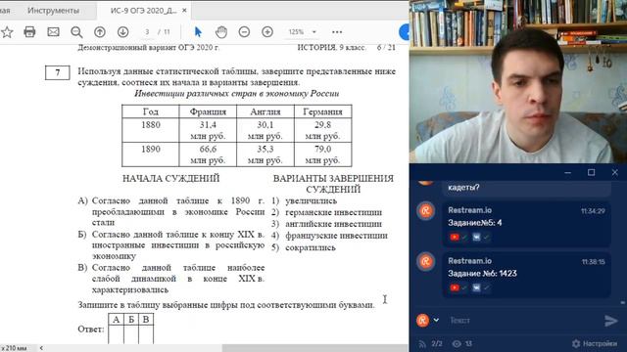Activate the selection arrow tool

click(x=198, y=32)
